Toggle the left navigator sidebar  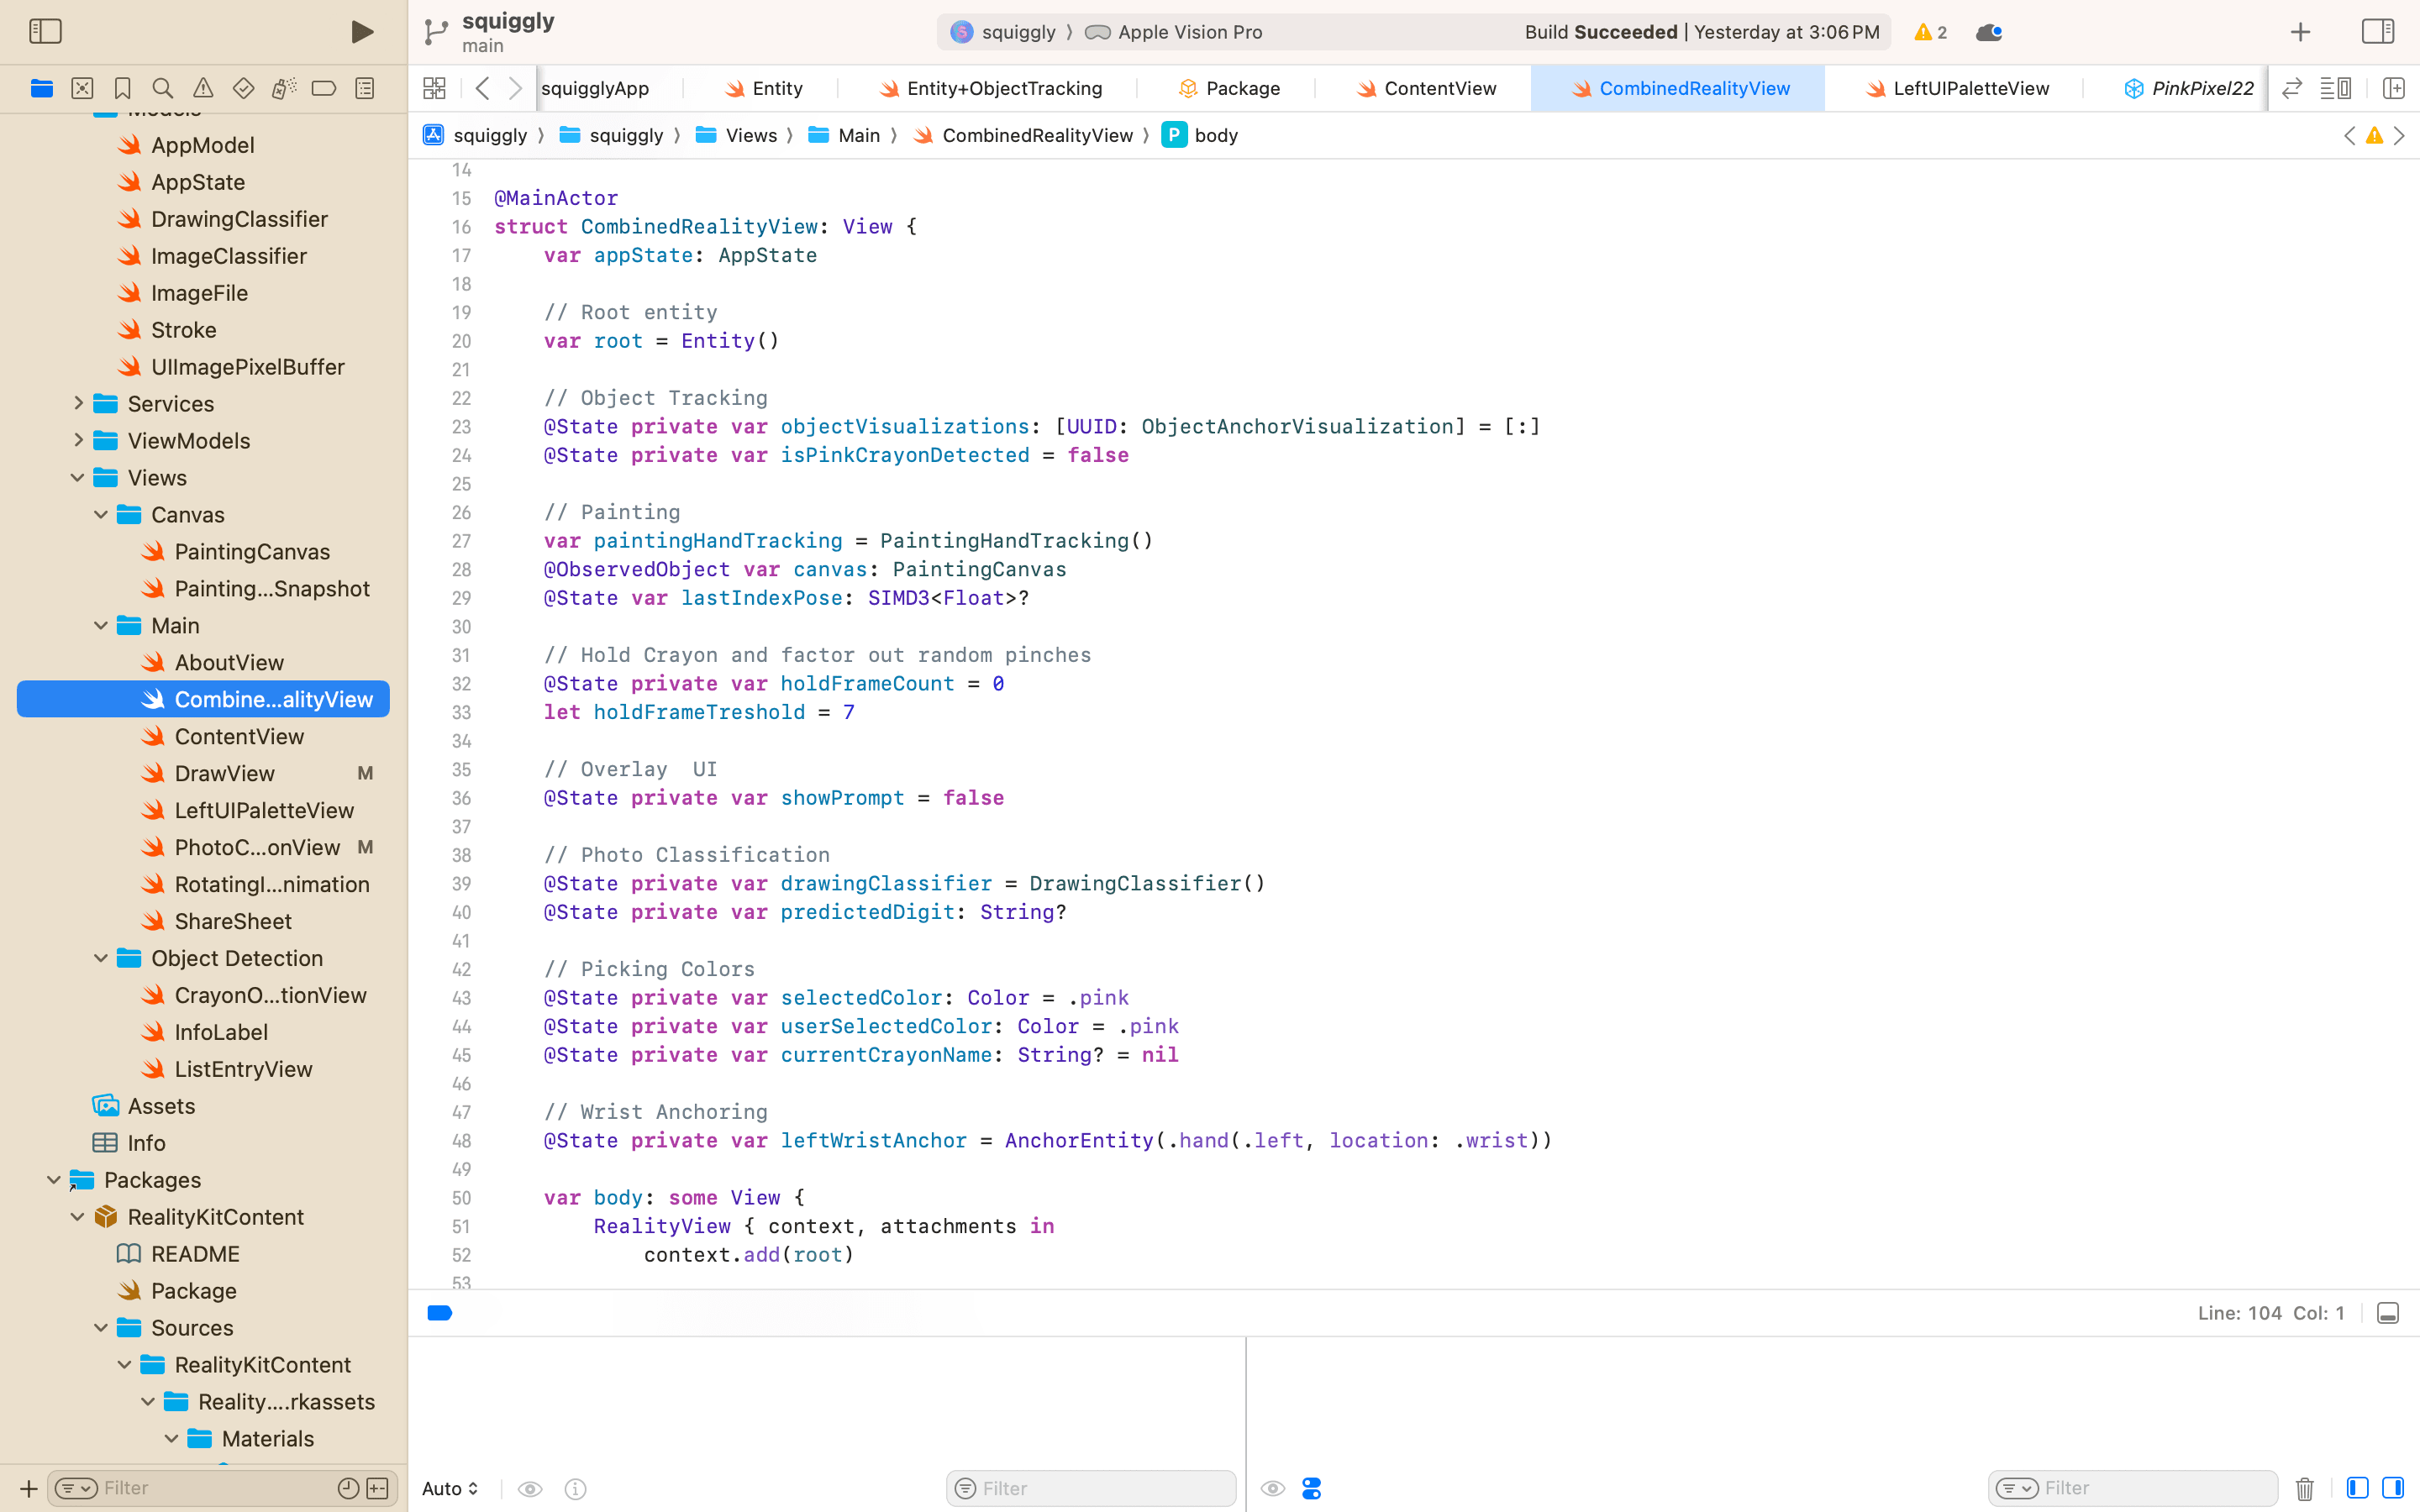pos(45,32)
